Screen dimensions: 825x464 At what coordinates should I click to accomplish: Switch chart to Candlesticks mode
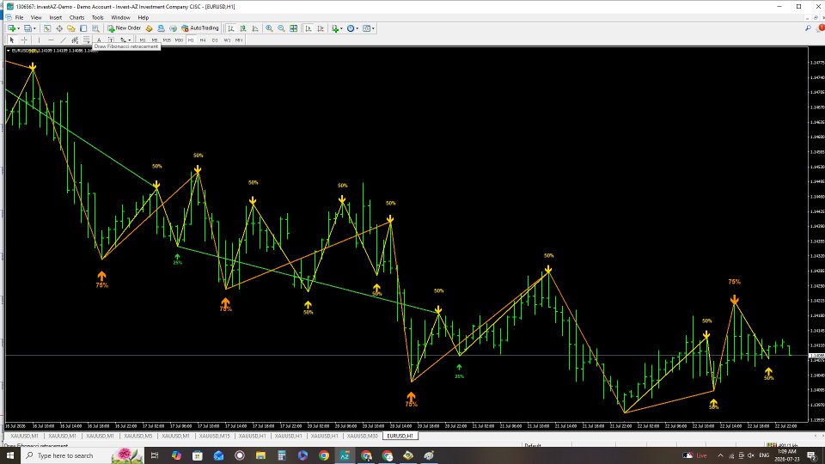243,28
